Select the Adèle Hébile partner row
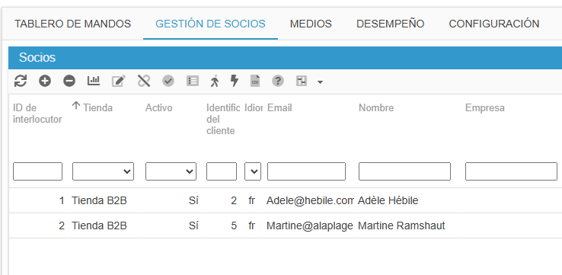 tap(286, 200)
